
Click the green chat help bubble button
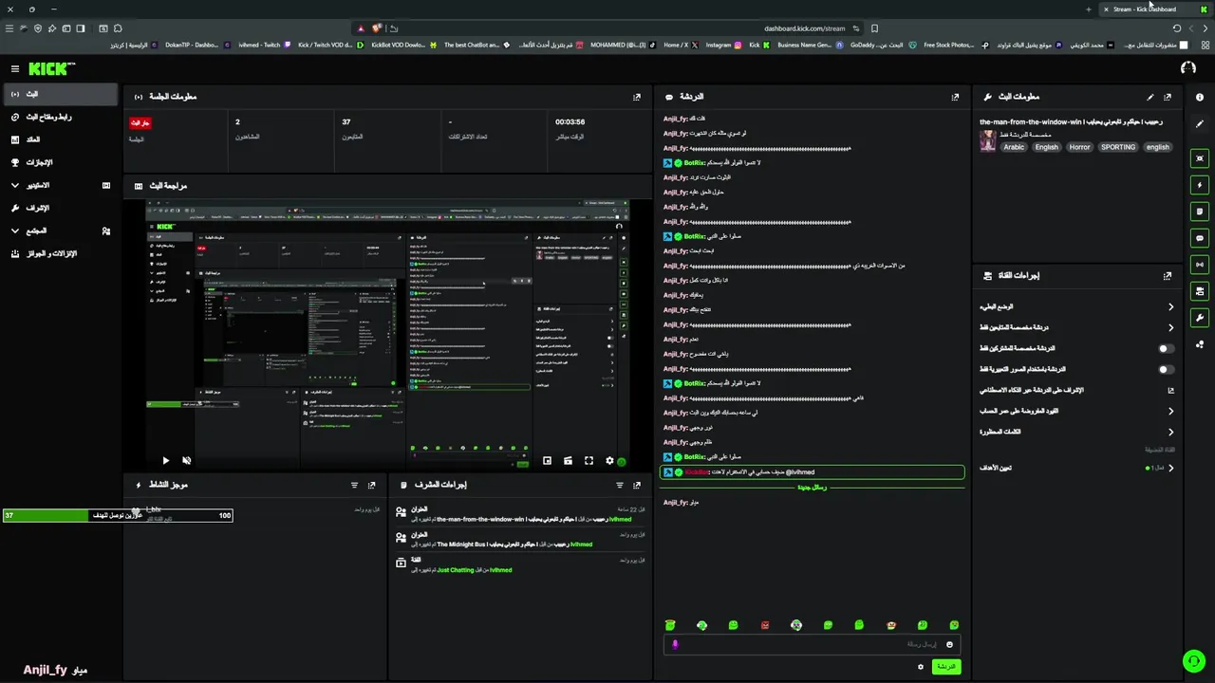click(1193, 661)
